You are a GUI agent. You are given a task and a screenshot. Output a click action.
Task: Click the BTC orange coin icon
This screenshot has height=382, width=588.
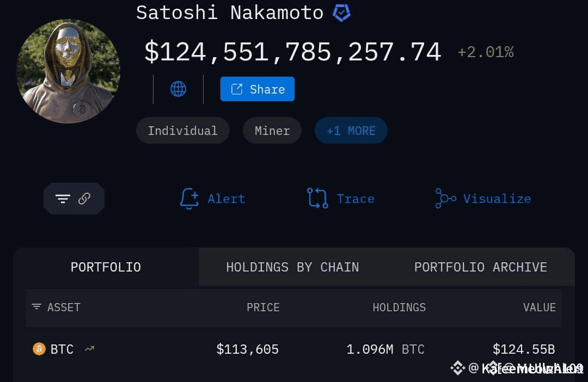(x=39, y=349)
